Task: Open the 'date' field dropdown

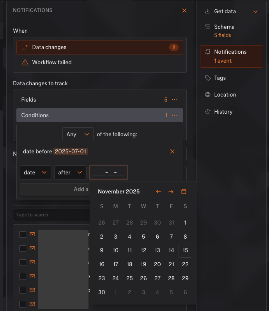Action: (35, 172)
